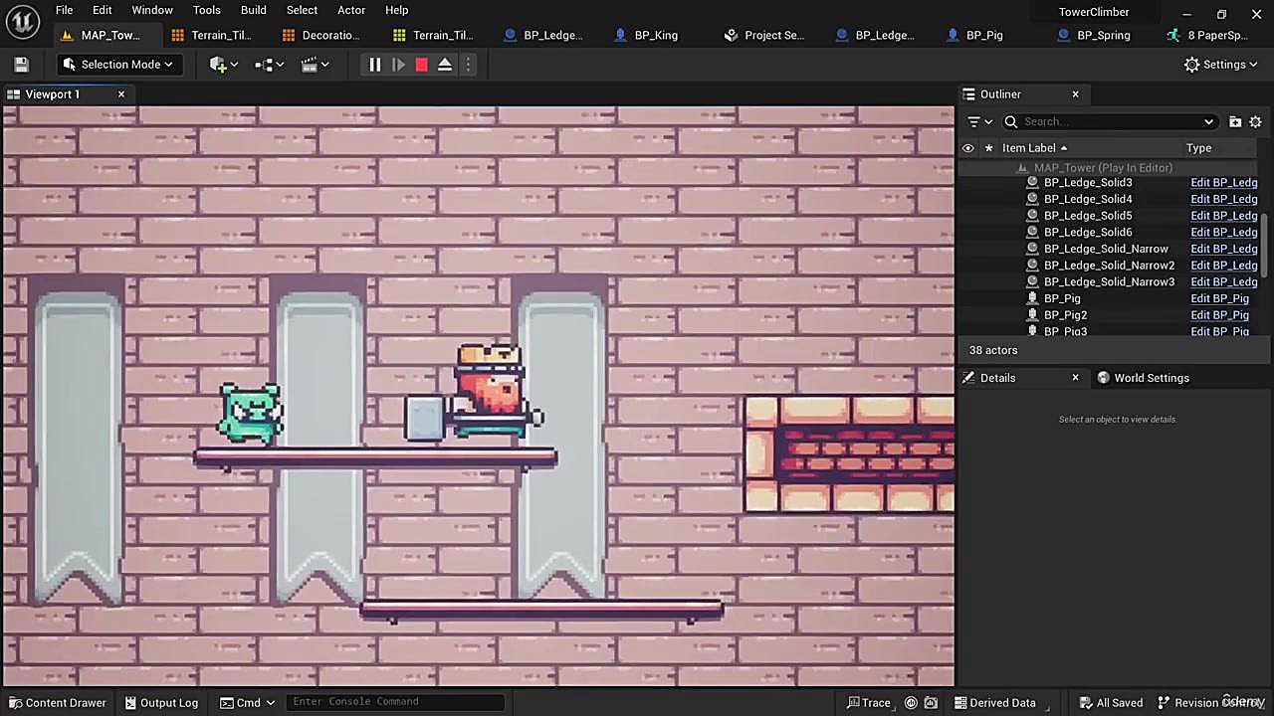Open the Cinematics clapperboard dropdown

pyautogui.click(x=315, y=65)
